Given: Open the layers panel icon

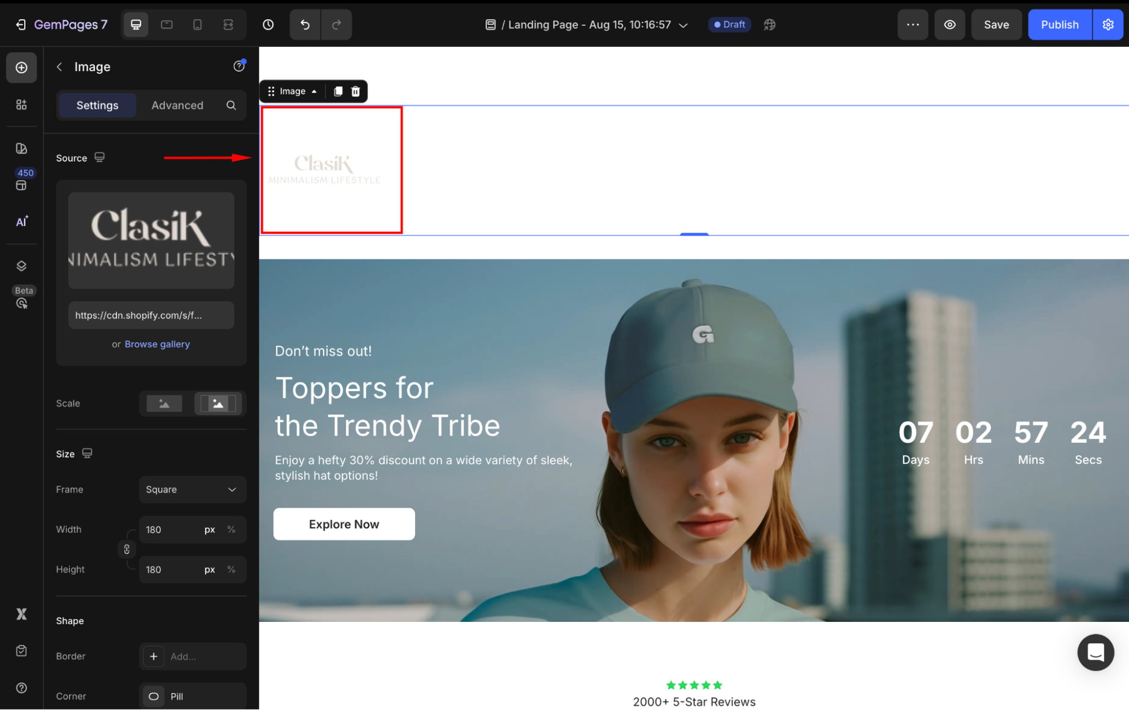Looking at the screenshot, I should (21, 266).
